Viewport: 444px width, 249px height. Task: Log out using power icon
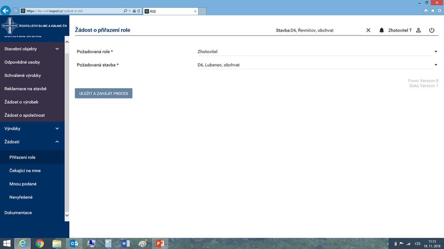[431, 30]
